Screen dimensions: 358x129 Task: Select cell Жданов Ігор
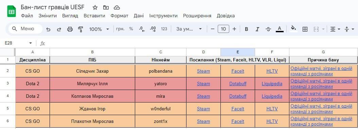click(92, 109)
